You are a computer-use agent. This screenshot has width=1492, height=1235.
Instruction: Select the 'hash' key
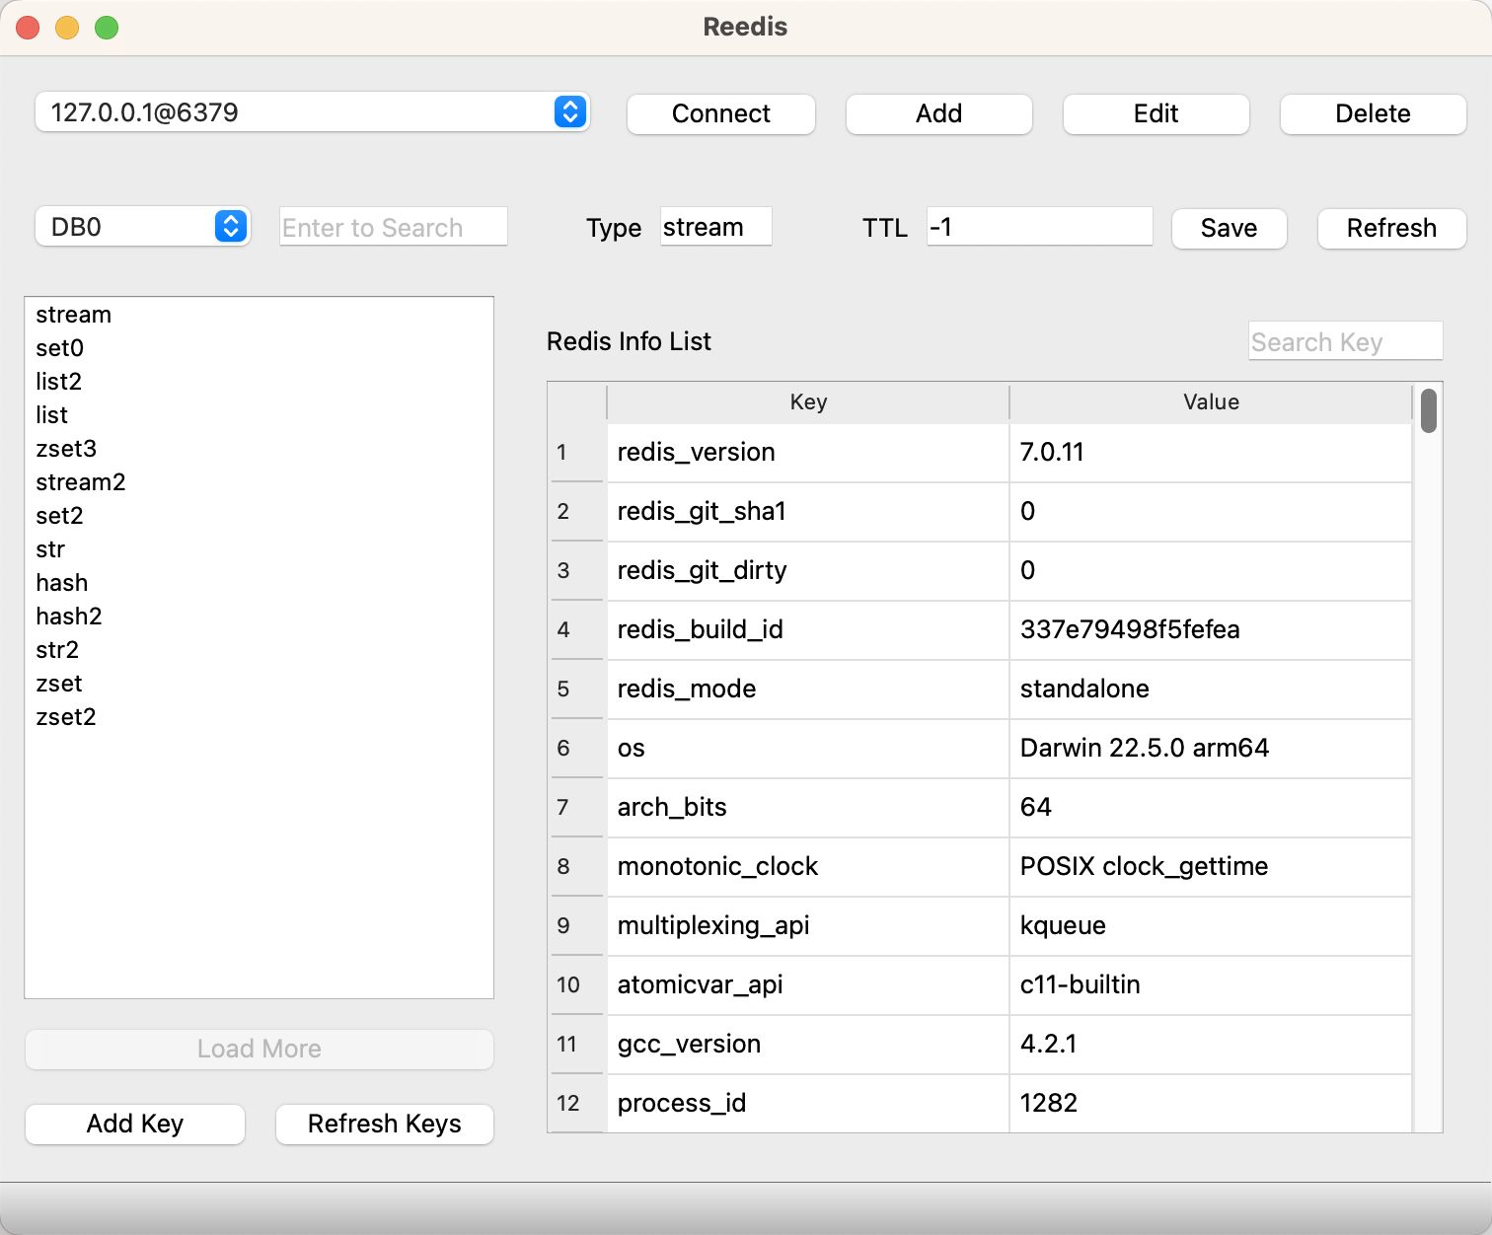(x=259, y=583)
